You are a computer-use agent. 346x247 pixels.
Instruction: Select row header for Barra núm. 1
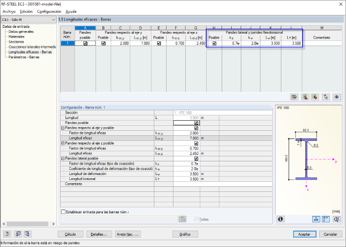(67, 43)
